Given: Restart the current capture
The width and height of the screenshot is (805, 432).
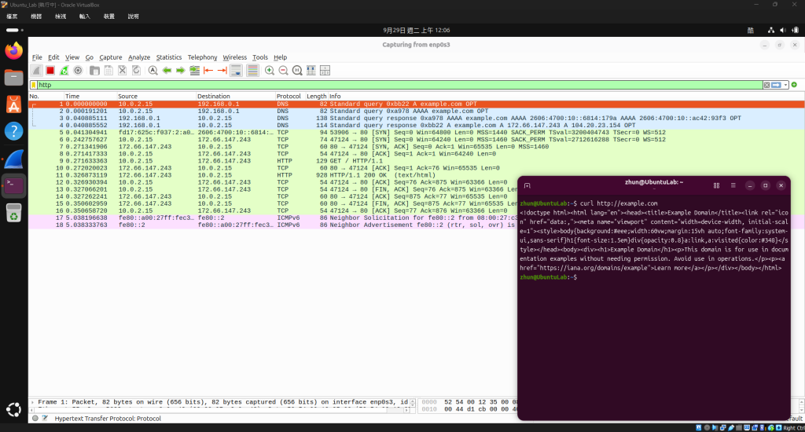Looking at the screenshot, I should pos(64,70).
